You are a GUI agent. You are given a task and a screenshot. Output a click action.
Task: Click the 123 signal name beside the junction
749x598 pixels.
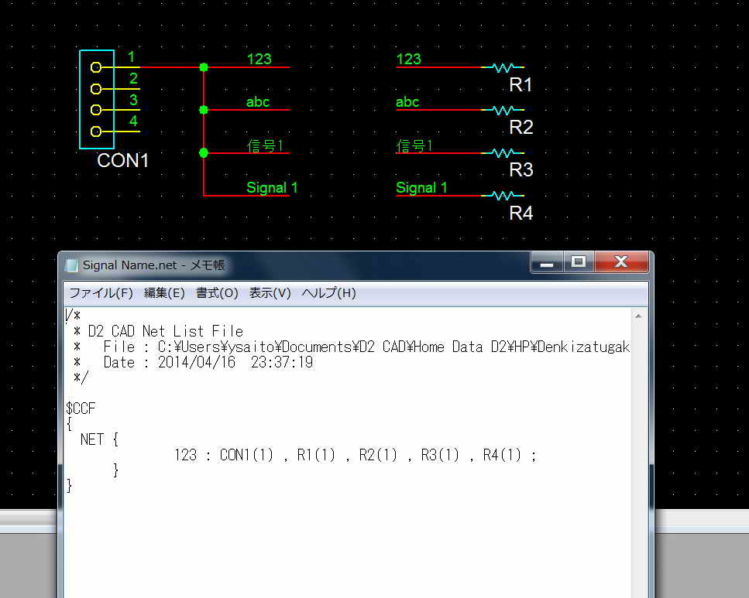tap(259, 59)
